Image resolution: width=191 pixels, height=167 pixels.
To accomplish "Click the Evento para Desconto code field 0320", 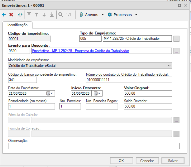I will (x=19, y=51).
